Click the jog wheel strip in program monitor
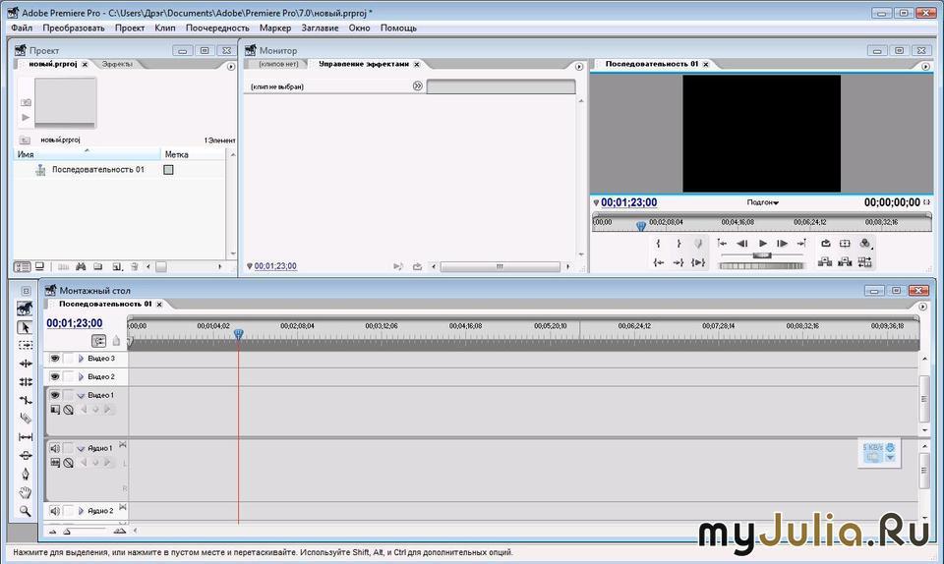 (x=761, y=265)
